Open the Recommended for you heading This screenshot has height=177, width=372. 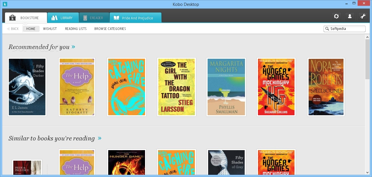pyautogui.click(x=39, y=47)
